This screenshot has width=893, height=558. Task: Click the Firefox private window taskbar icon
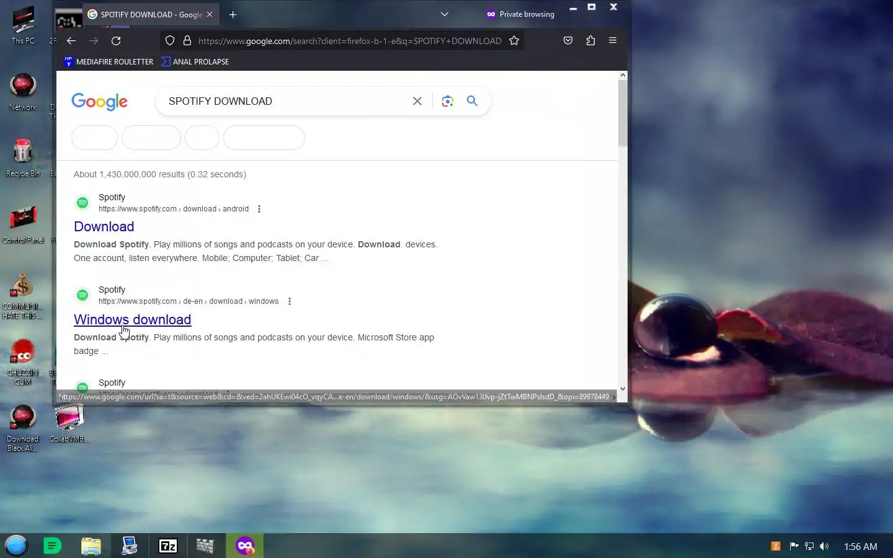point(245,546)
